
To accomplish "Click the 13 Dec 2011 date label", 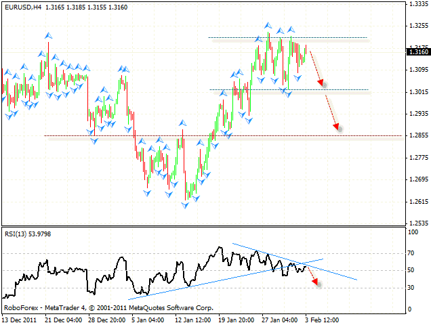I will tap(19, 318).
